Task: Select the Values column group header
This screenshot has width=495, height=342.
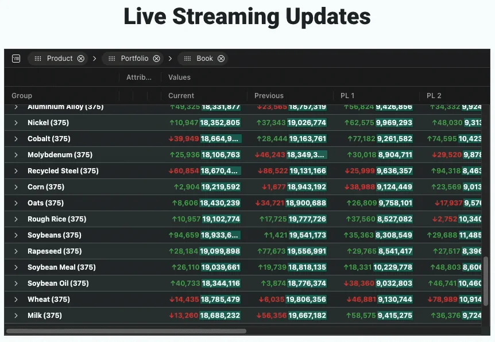Action: click(x=179, y=77)
